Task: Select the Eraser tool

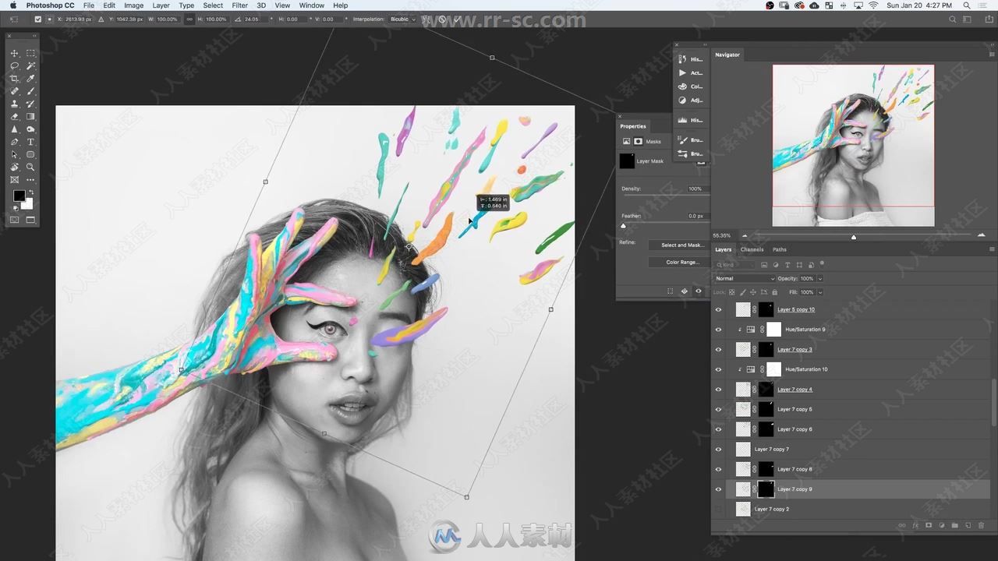Action: point(14,117)
